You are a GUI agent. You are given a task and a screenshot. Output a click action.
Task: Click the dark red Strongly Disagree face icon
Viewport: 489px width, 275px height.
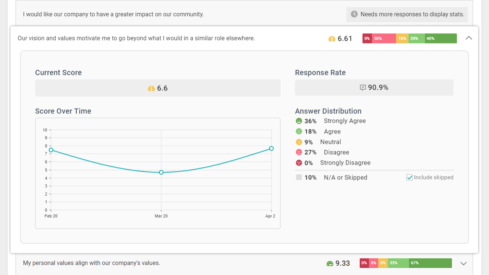pyautogui.click(x=299, y=163)
